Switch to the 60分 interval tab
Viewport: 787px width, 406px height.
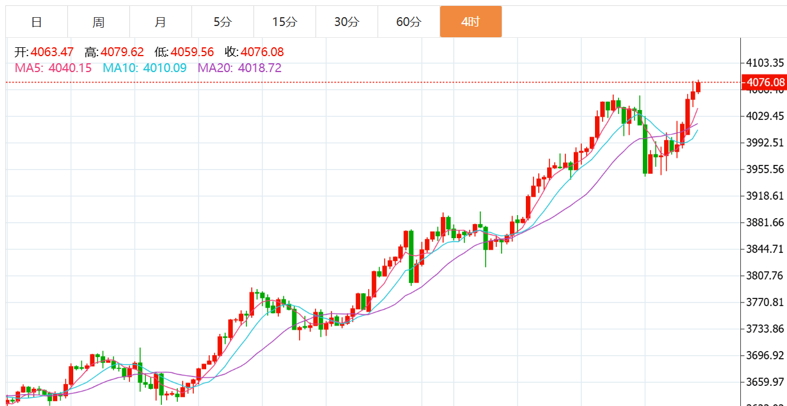pos(409,22)
